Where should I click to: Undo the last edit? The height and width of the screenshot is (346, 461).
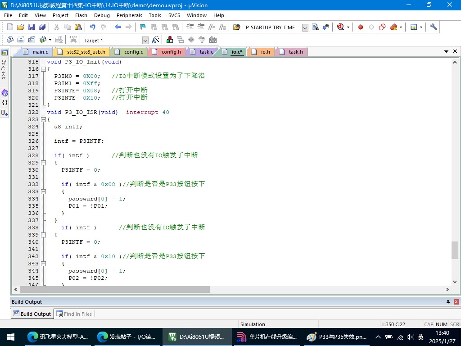coord(93,27)
